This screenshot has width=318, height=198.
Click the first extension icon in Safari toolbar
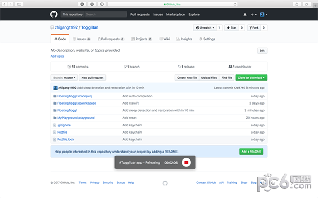click(x=82, y=4)
